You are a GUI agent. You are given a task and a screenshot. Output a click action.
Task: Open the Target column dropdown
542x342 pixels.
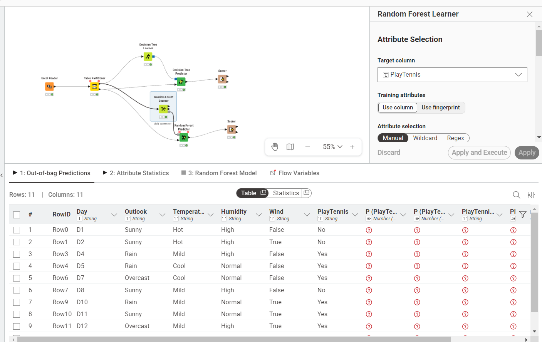(452, 75)
